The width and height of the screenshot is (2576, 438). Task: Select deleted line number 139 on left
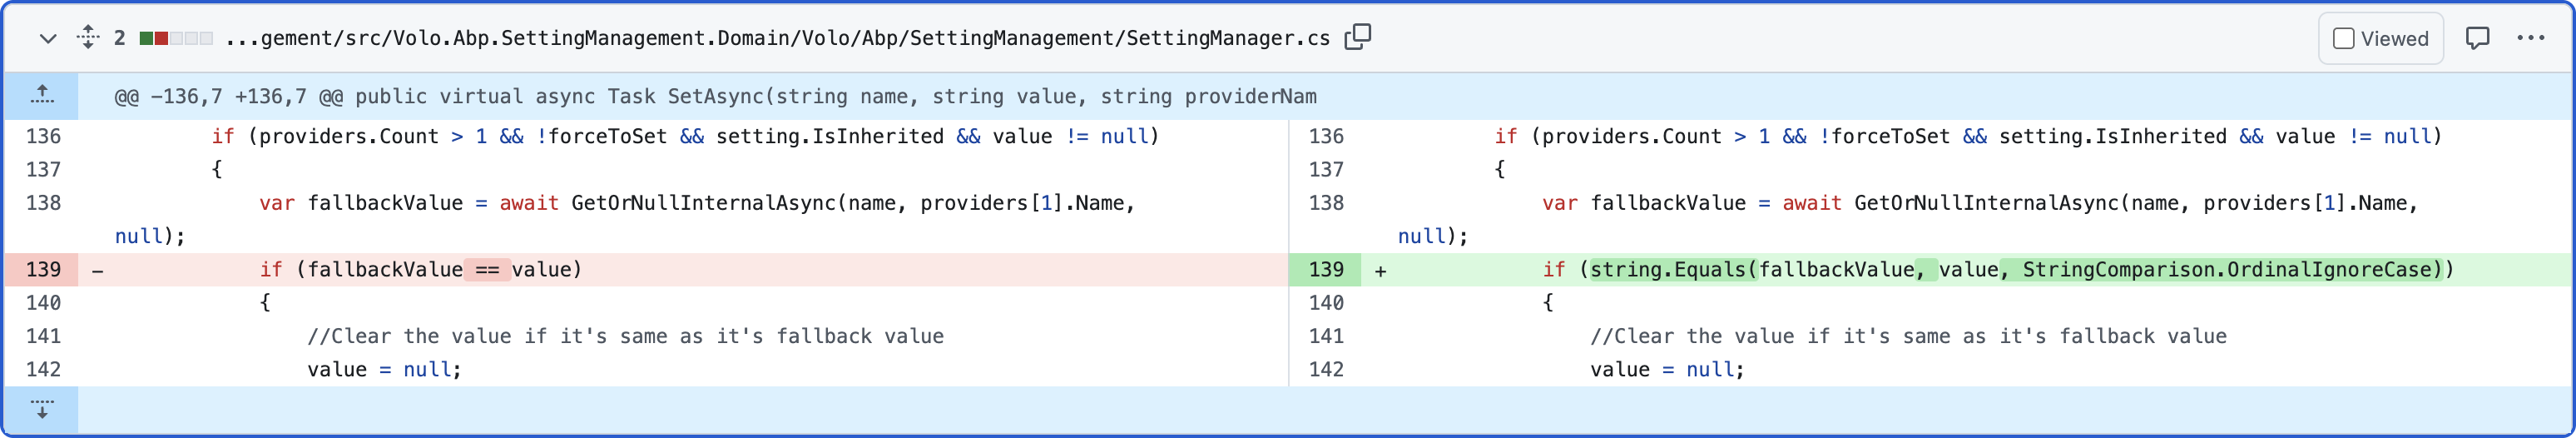43,270
